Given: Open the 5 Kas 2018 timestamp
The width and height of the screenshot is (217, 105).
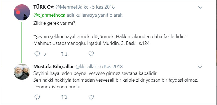Looking at the screenshot, I should pyautogui.click(x=104, y=7).
